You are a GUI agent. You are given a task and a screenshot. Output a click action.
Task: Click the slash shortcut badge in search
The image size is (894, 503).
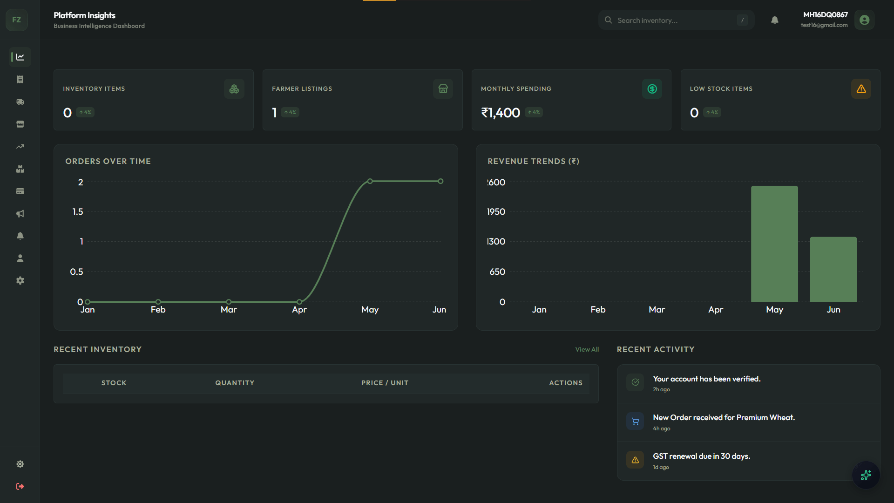pyautogui.click(x=742, y=20)
